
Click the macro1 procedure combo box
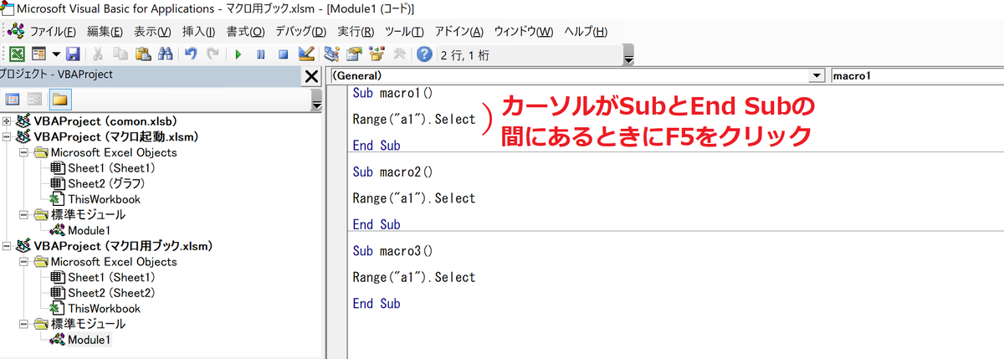[917, 76]
